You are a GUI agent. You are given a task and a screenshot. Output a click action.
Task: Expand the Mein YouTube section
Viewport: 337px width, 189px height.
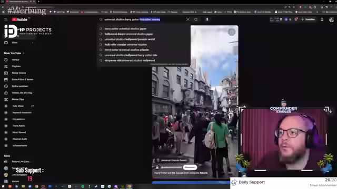pyautogui.click(x=14, y=53)
